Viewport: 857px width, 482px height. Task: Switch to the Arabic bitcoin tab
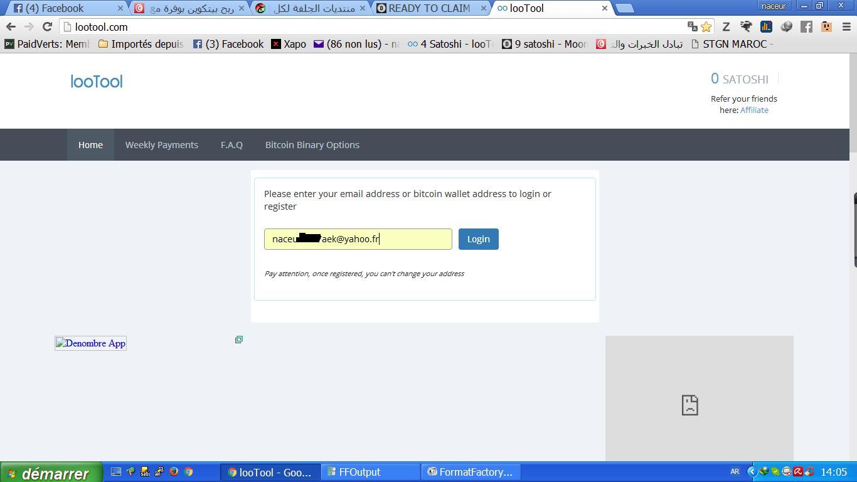188,8
